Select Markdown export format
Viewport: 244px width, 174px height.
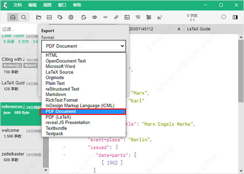point(83,94)
